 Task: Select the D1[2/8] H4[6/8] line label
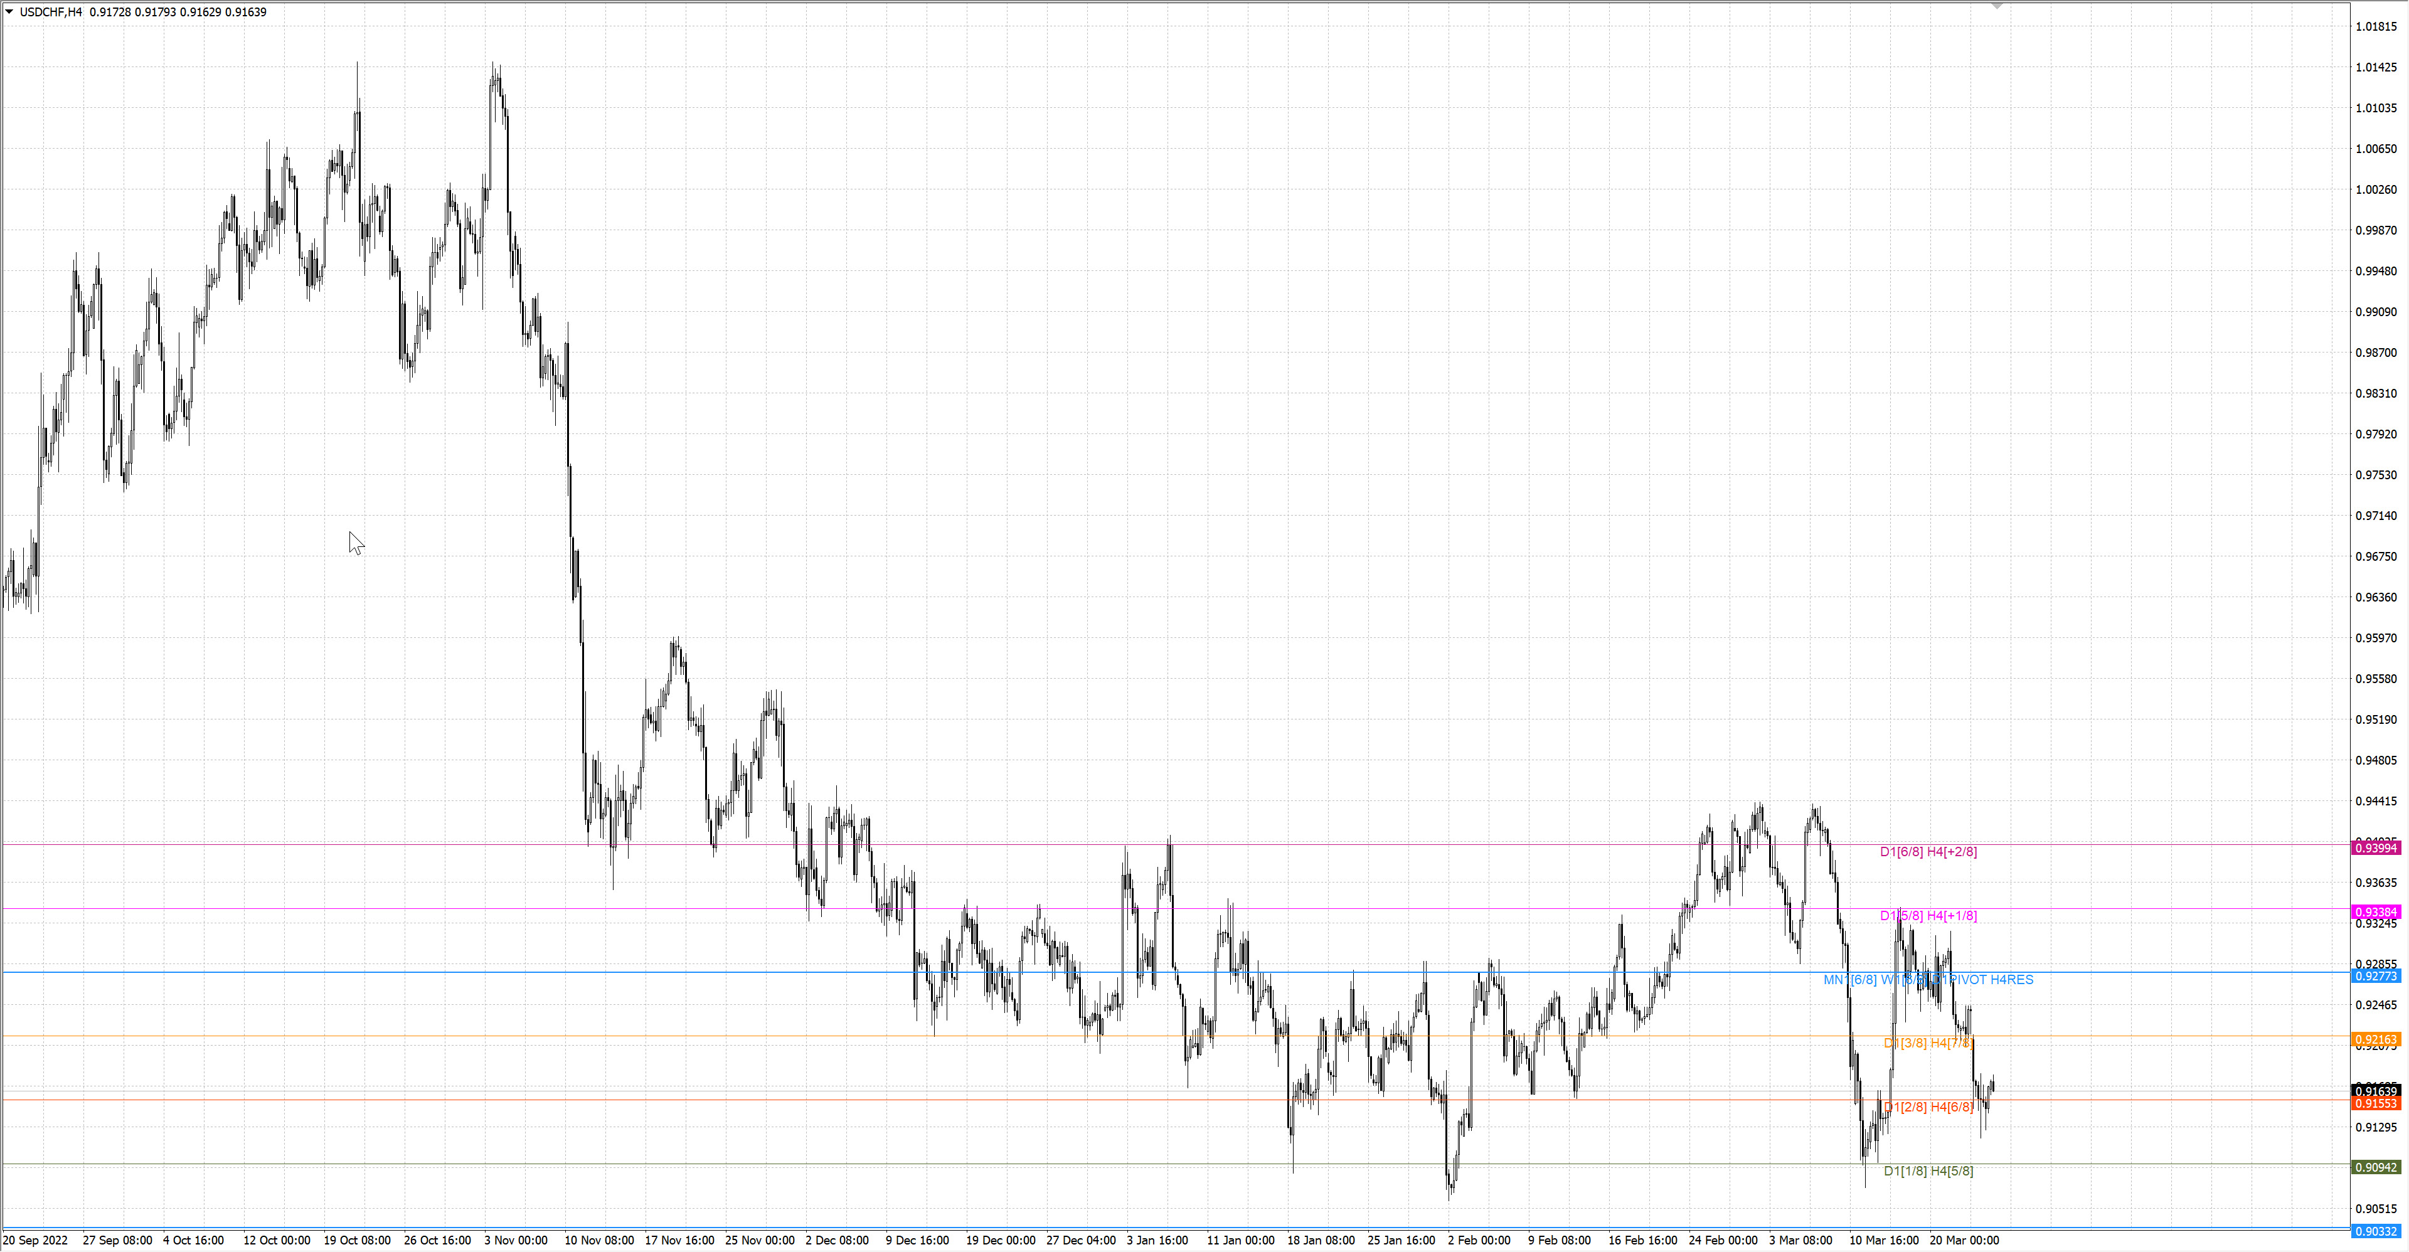coord(1928,1107)
